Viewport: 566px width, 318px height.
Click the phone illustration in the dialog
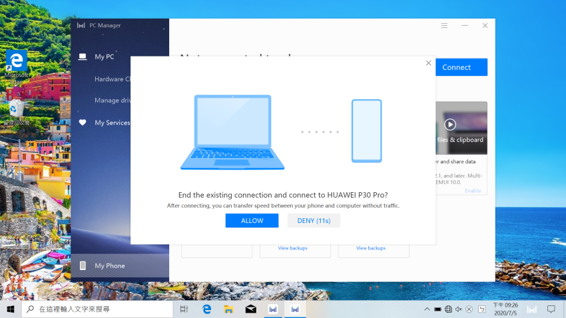367,131
